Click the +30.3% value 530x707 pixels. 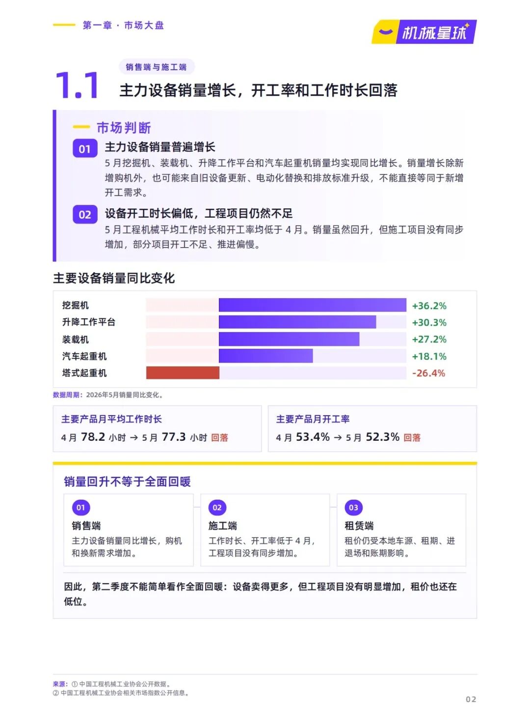coord(429,322)
